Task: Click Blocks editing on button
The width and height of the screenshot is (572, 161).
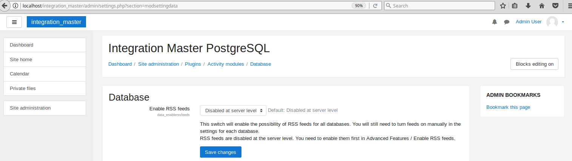Action: 534,64
